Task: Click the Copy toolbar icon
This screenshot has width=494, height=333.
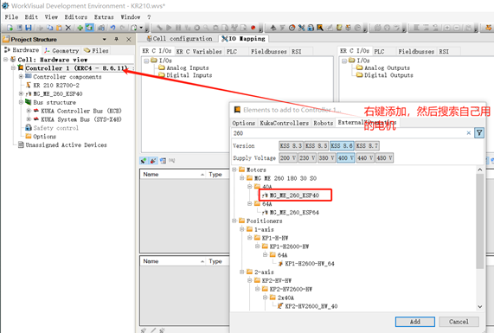Action: [x=50, y=28]
